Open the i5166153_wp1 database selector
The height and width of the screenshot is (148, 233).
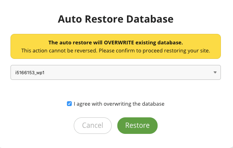(116, 72)
